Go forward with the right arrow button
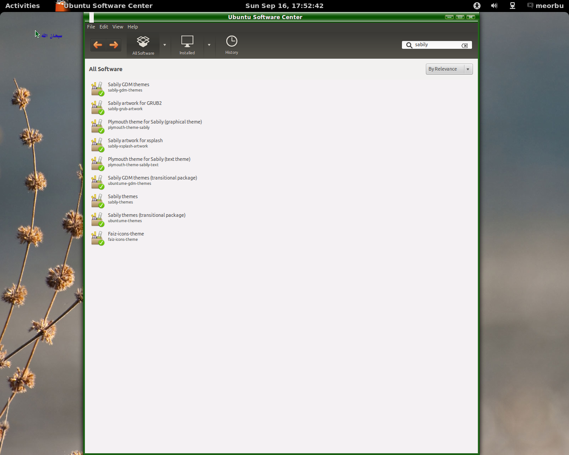Screen dimensions: 569x455 point(114,45)
